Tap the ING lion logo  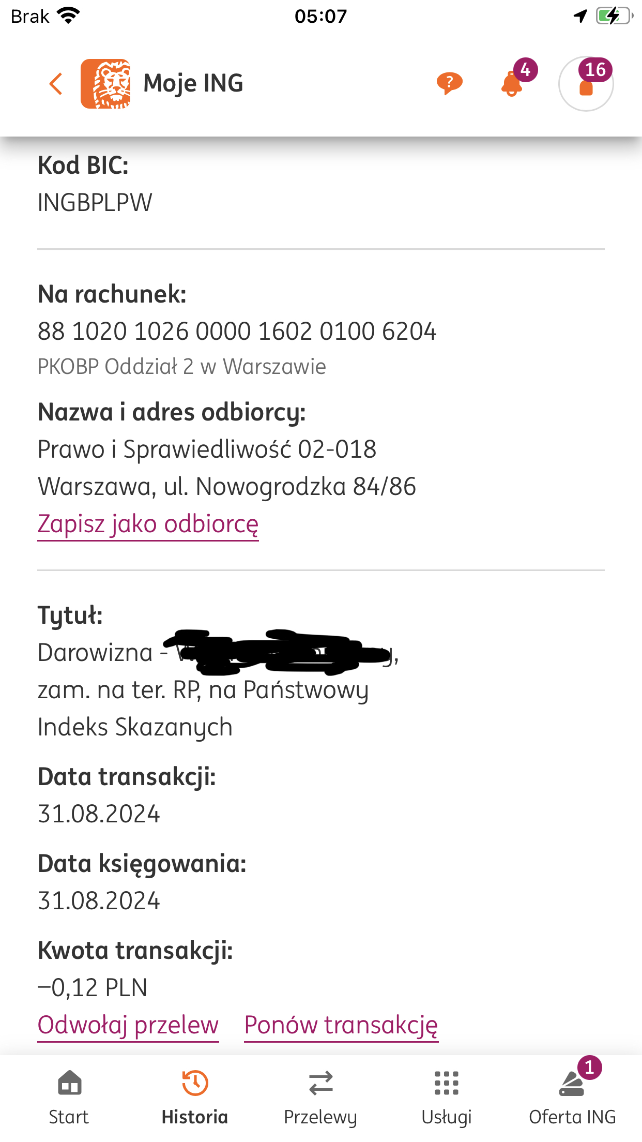[105, 84]
